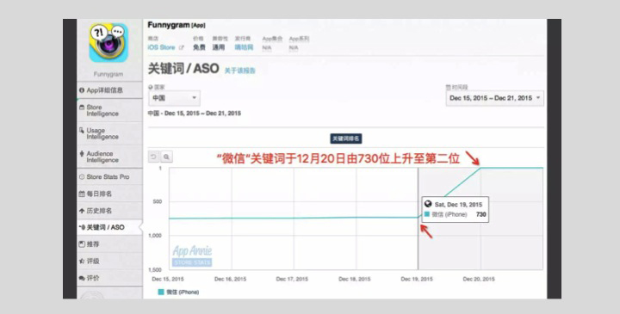
Task: Click the Sat, Dec 19, 2015 tooltip header
Action: point(458,205)
